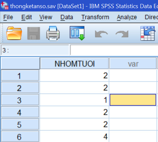Open the Recall recently used dialogs icon
Image resolution: width=158 pixels, height=142 pixels.
77,33
